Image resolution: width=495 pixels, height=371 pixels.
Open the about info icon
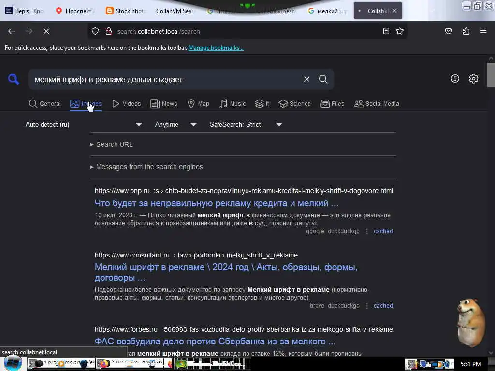pos(455,79)
